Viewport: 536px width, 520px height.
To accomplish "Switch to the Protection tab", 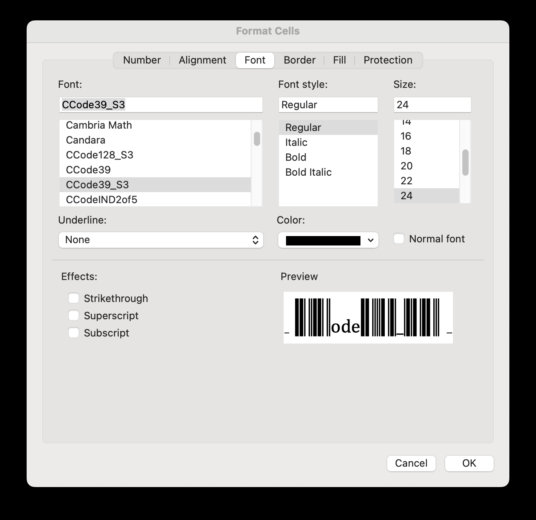I will [388, 60].
